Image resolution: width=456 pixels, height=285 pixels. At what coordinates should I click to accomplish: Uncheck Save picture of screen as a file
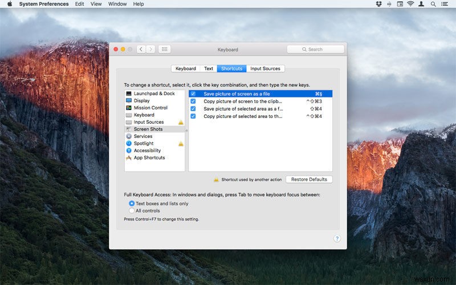(193, 93)
